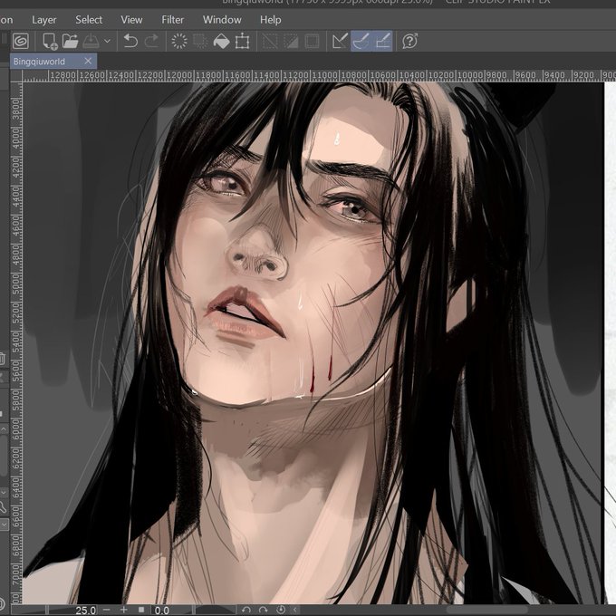Open the Layer menu
The width and height of the screenshot is (616, 616).
tap(44, 20)
